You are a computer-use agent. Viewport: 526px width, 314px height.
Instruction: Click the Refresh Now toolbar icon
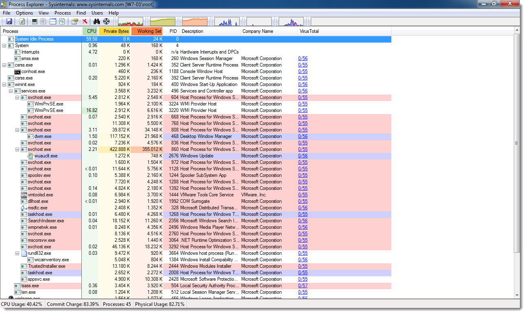point(22,22)
